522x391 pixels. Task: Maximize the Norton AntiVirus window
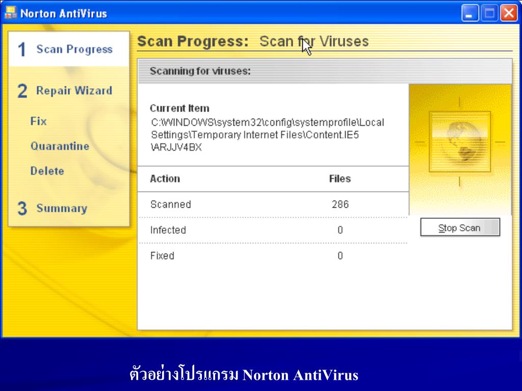(x=489, y=13)
